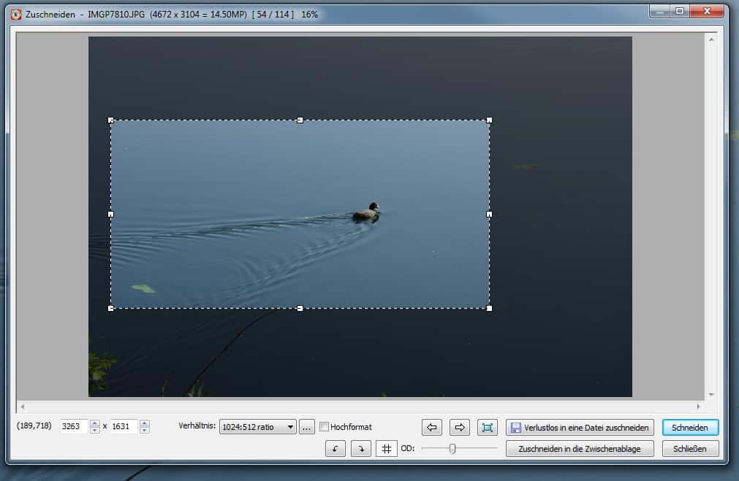Click the left-middle crop handle

(x=111, y=214)
